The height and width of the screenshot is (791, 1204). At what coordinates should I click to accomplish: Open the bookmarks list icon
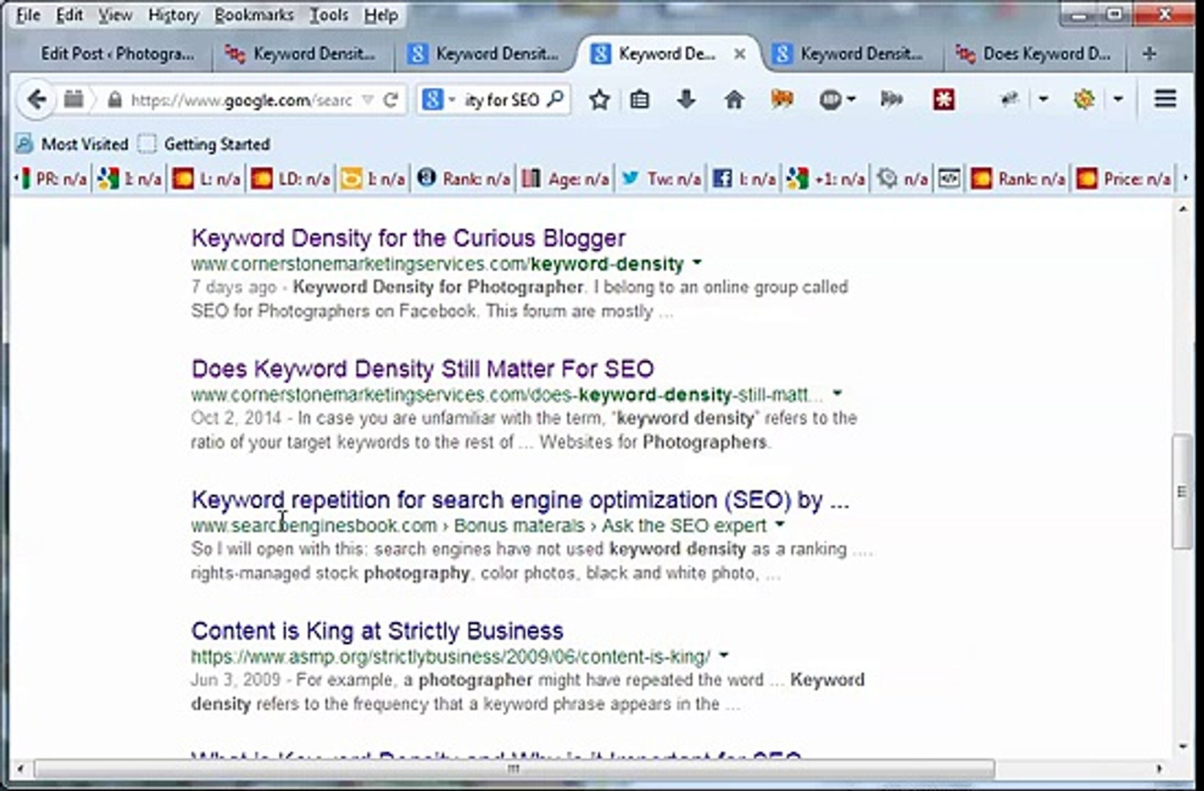coord(639,99)
